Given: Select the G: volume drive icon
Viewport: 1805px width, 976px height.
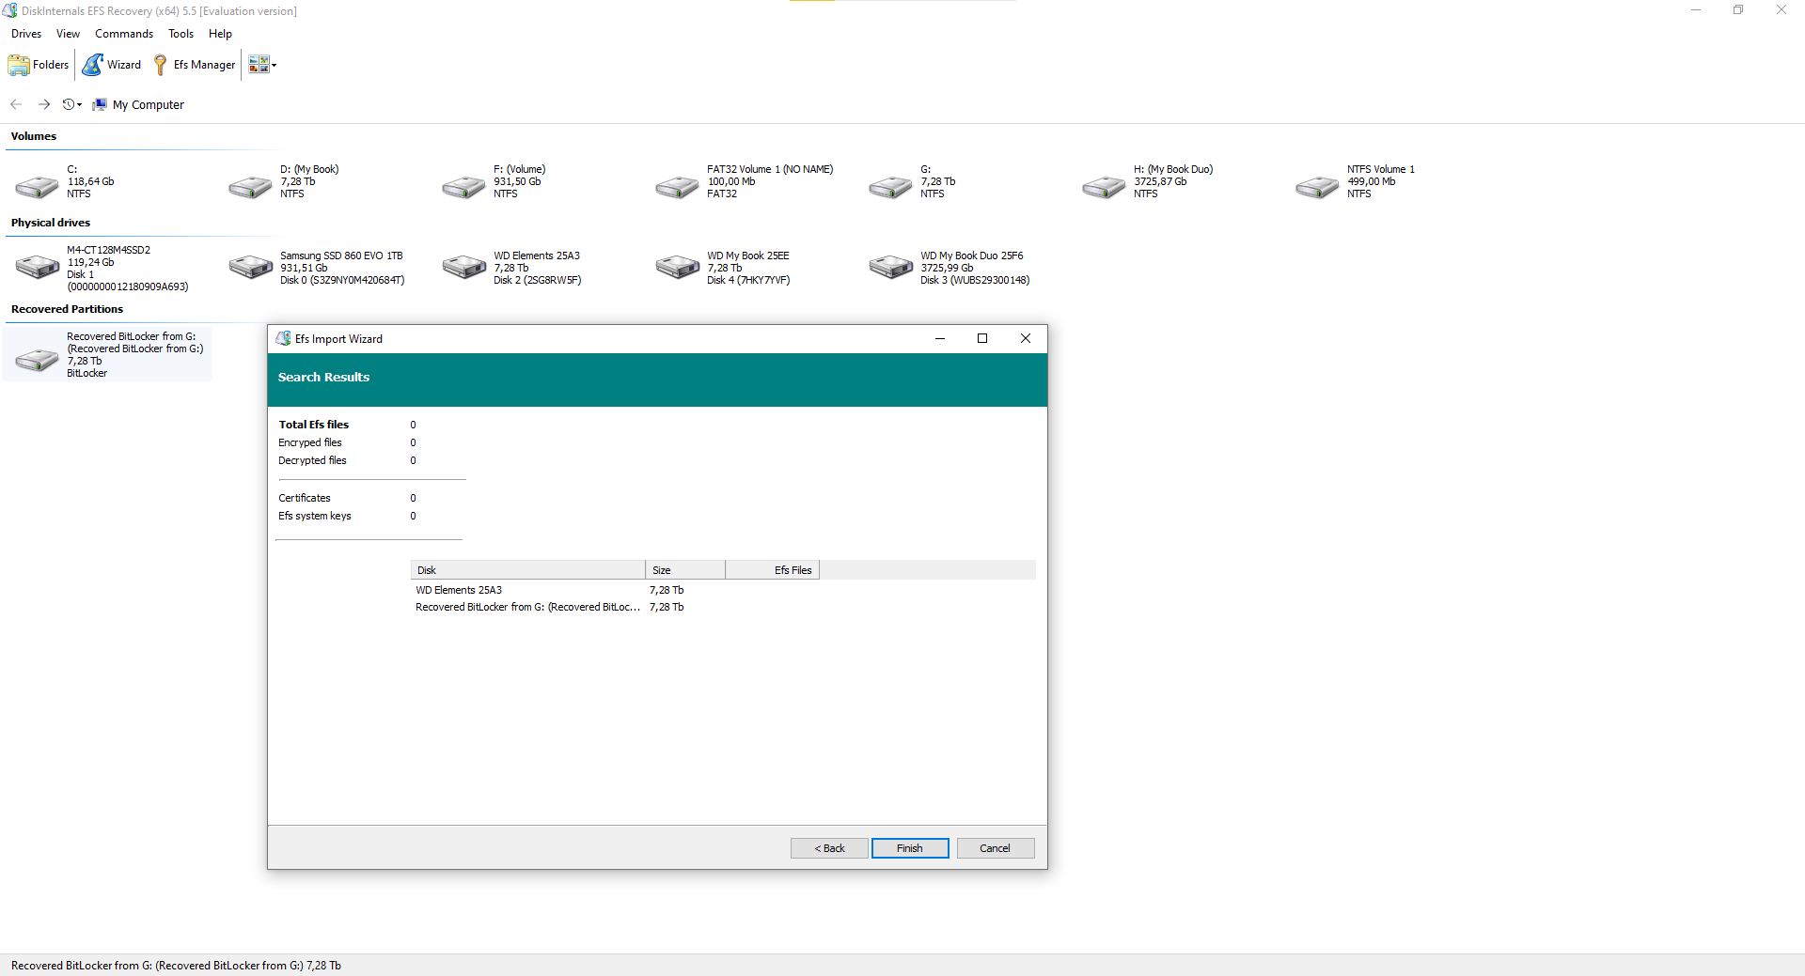Looking at the screenshot, I should coord(891,187).
